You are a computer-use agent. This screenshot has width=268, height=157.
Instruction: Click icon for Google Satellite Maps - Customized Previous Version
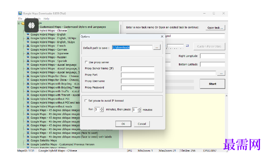(x=28, y=144)
